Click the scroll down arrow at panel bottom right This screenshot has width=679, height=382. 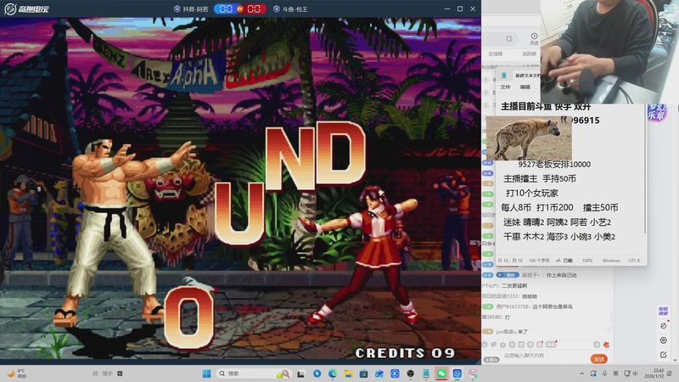[x=675, y=360]
